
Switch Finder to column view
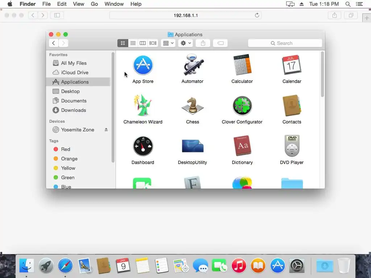tap(143, 43)
